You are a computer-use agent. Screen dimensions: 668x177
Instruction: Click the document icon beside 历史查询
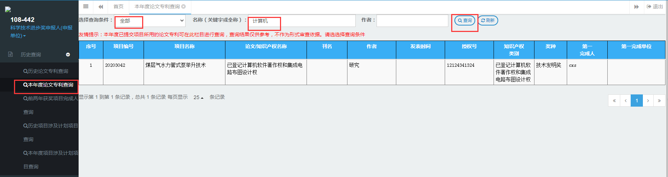click(10, 54)
